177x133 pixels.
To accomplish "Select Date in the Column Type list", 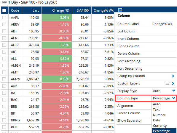I will (x=157, y=120).
